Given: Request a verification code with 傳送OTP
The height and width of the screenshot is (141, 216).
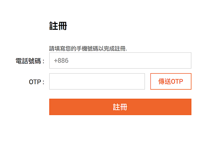Looking at the screenshot, I should tap(171, 81).
